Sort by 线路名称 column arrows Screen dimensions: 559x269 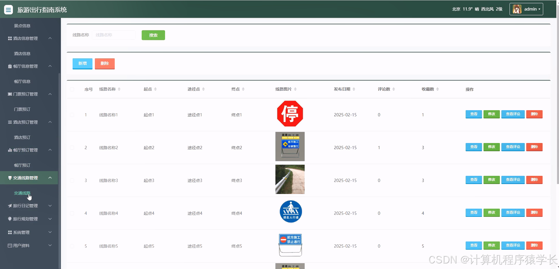[x=119, y=89]
